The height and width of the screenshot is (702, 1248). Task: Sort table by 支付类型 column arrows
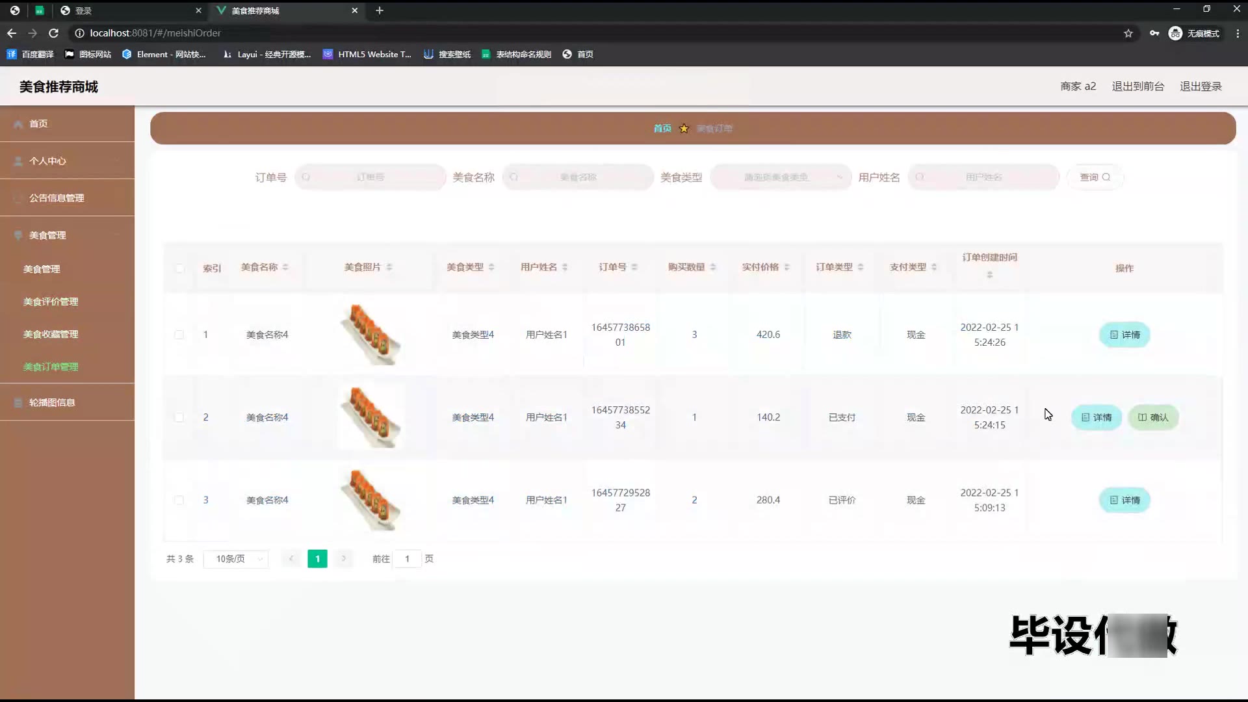[934, 267]
